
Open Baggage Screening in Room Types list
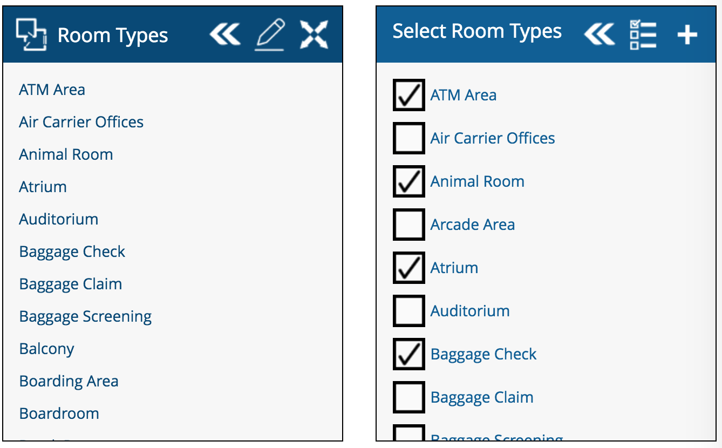coord(85,316)
